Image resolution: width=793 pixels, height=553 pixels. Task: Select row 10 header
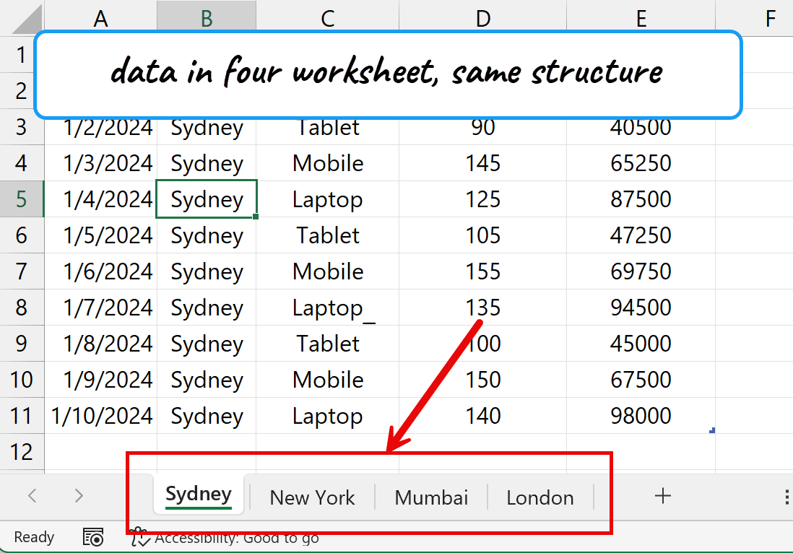tap(21, 380)
